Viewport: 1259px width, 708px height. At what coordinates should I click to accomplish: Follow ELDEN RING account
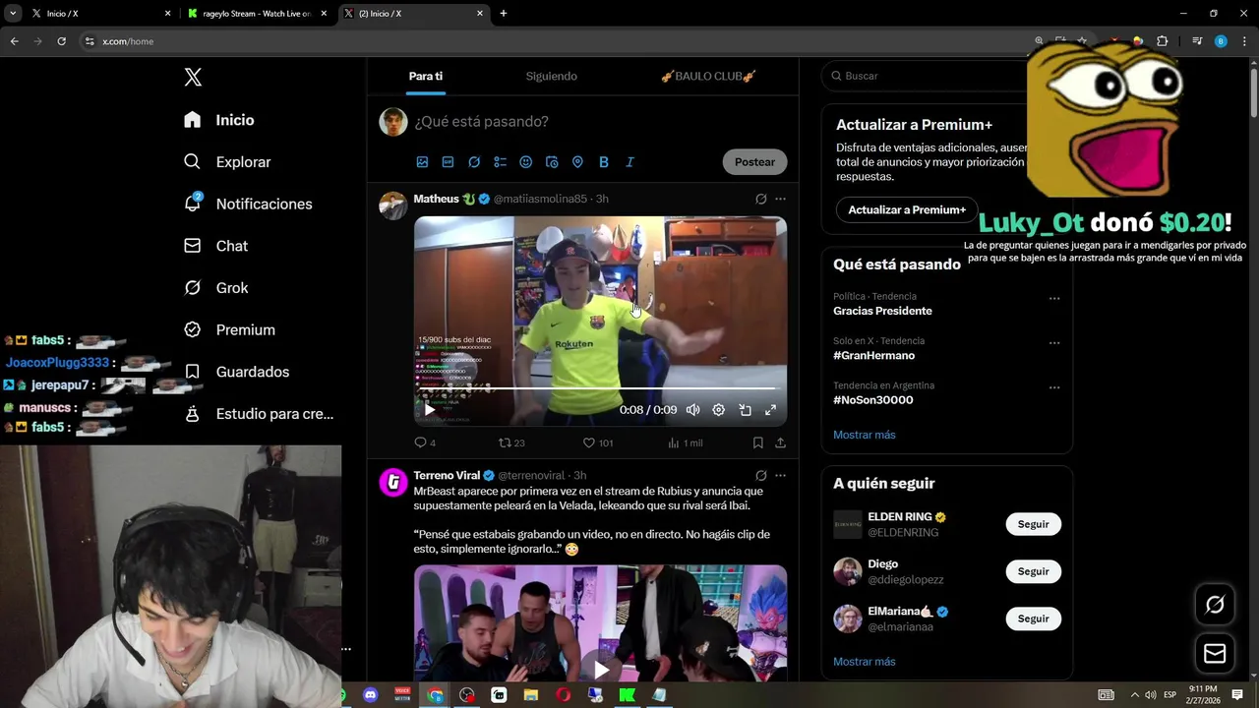[1033, 524]
